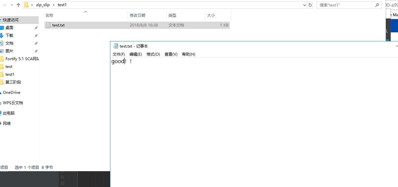Open recent locations dropdown arrow
398x187 pixels.
coord(12,5)
